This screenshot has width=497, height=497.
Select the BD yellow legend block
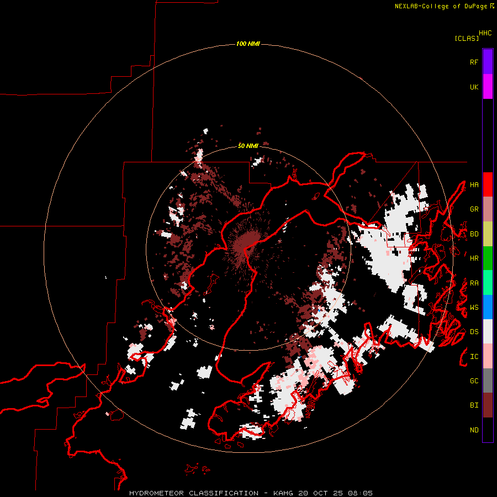point(488,234)
